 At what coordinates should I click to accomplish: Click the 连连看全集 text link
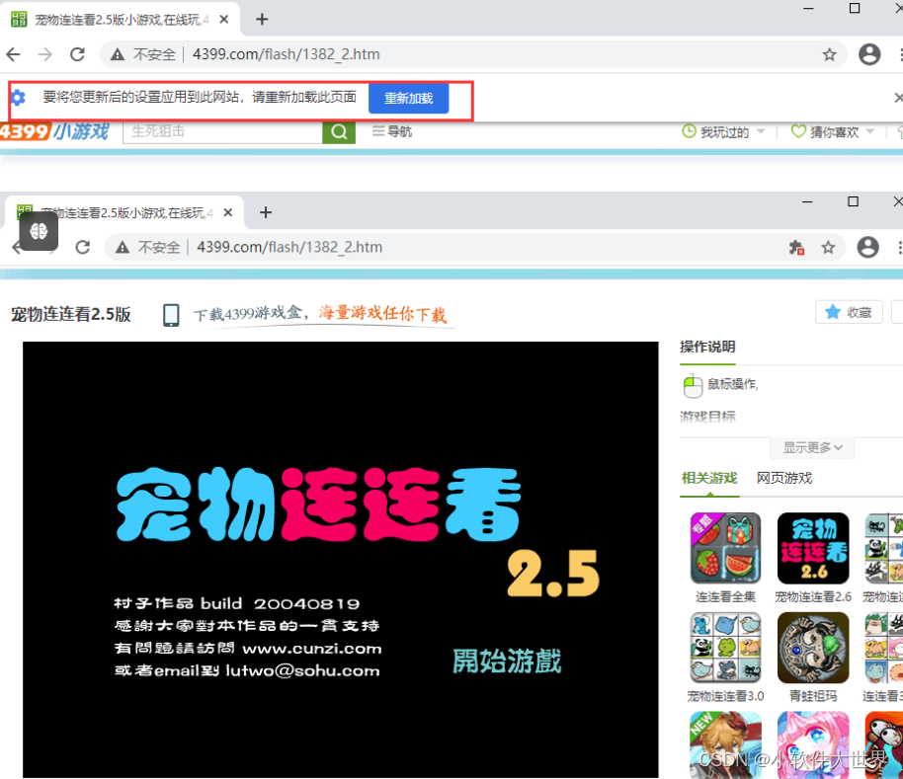click(725, 596)
